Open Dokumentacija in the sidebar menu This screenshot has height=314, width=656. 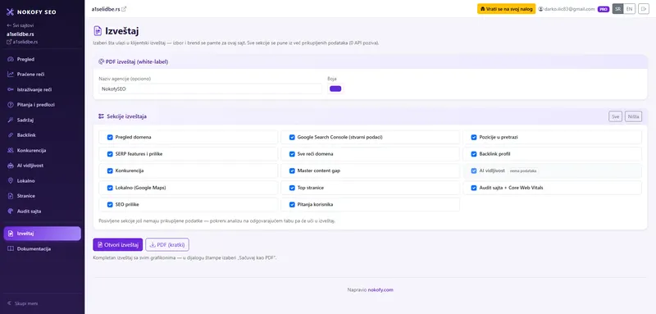click(x=43, y=248)
